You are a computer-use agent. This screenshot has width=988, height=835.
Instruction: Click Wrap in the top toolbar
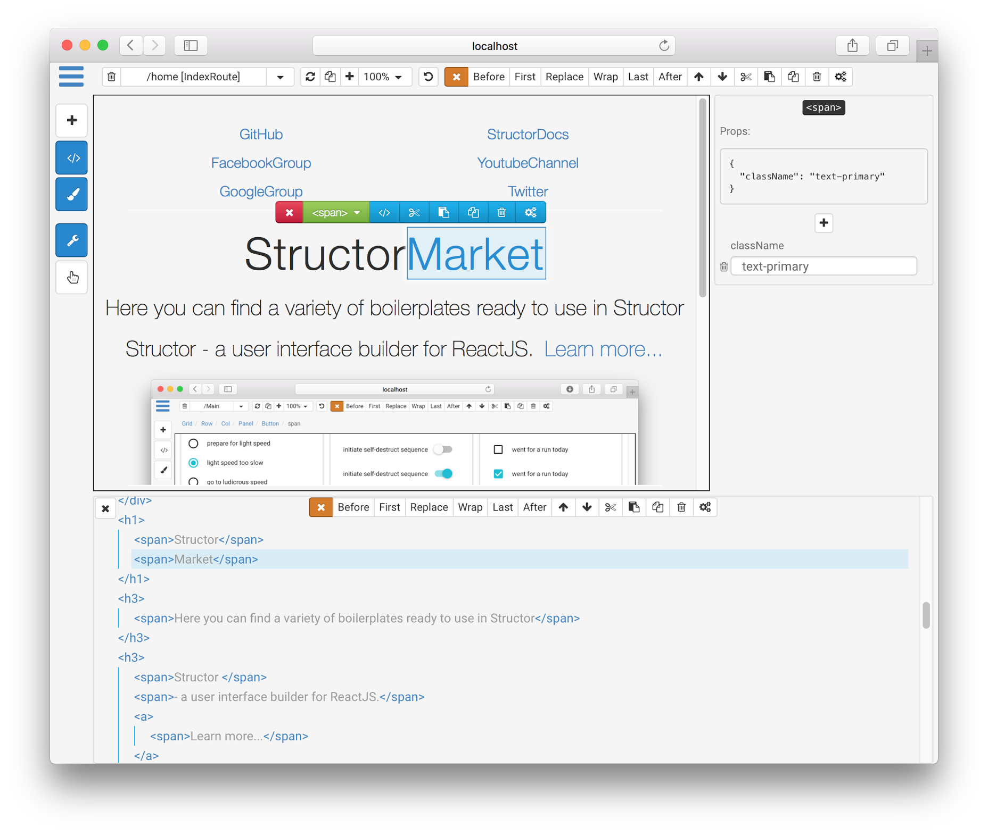tap(605, 77)
